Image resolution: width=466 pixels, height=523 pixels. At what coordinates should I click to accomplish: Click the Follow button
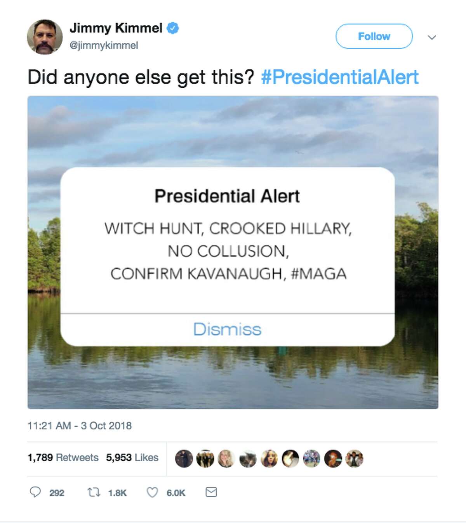(374, 36)
